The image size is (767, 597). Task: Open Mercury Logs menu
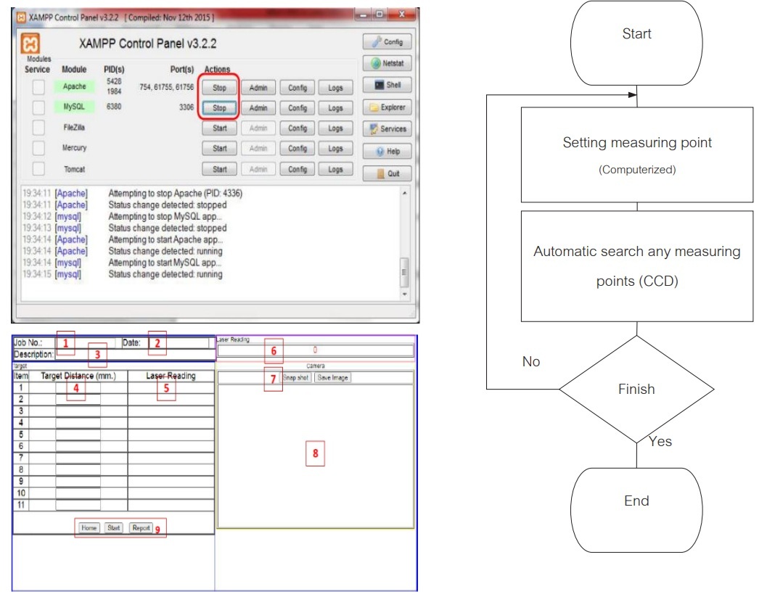335,148
